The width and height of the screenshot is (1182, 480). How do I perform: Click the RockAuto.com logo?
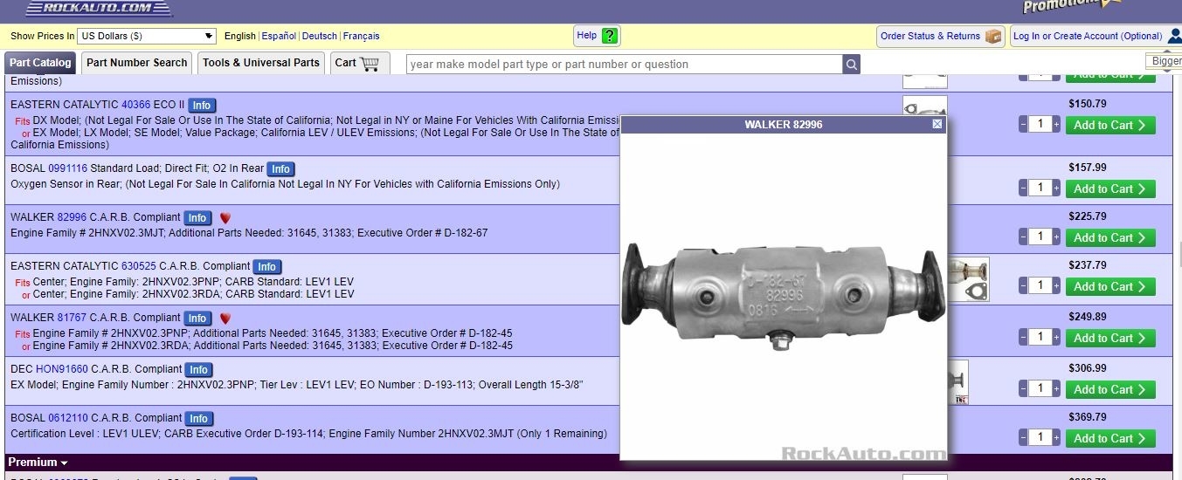click(x=99, y=8)
